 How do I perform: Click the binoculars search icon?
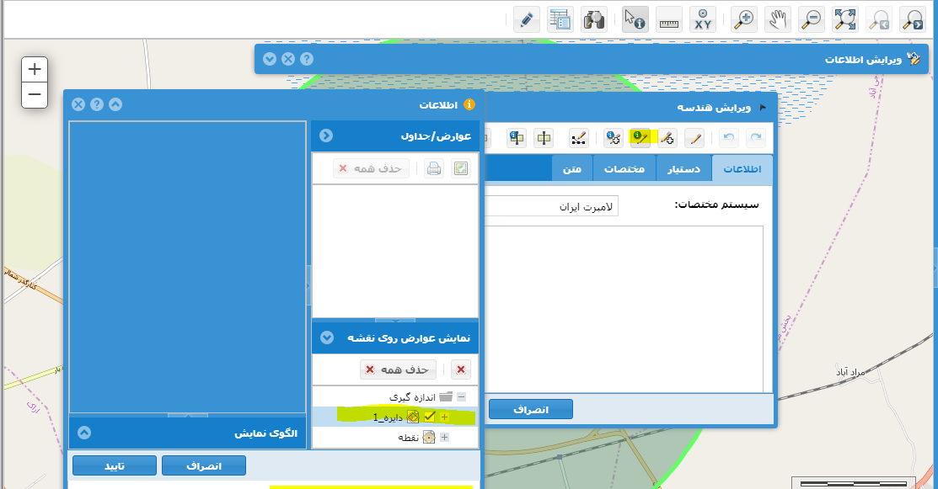(x=595, y=19)
